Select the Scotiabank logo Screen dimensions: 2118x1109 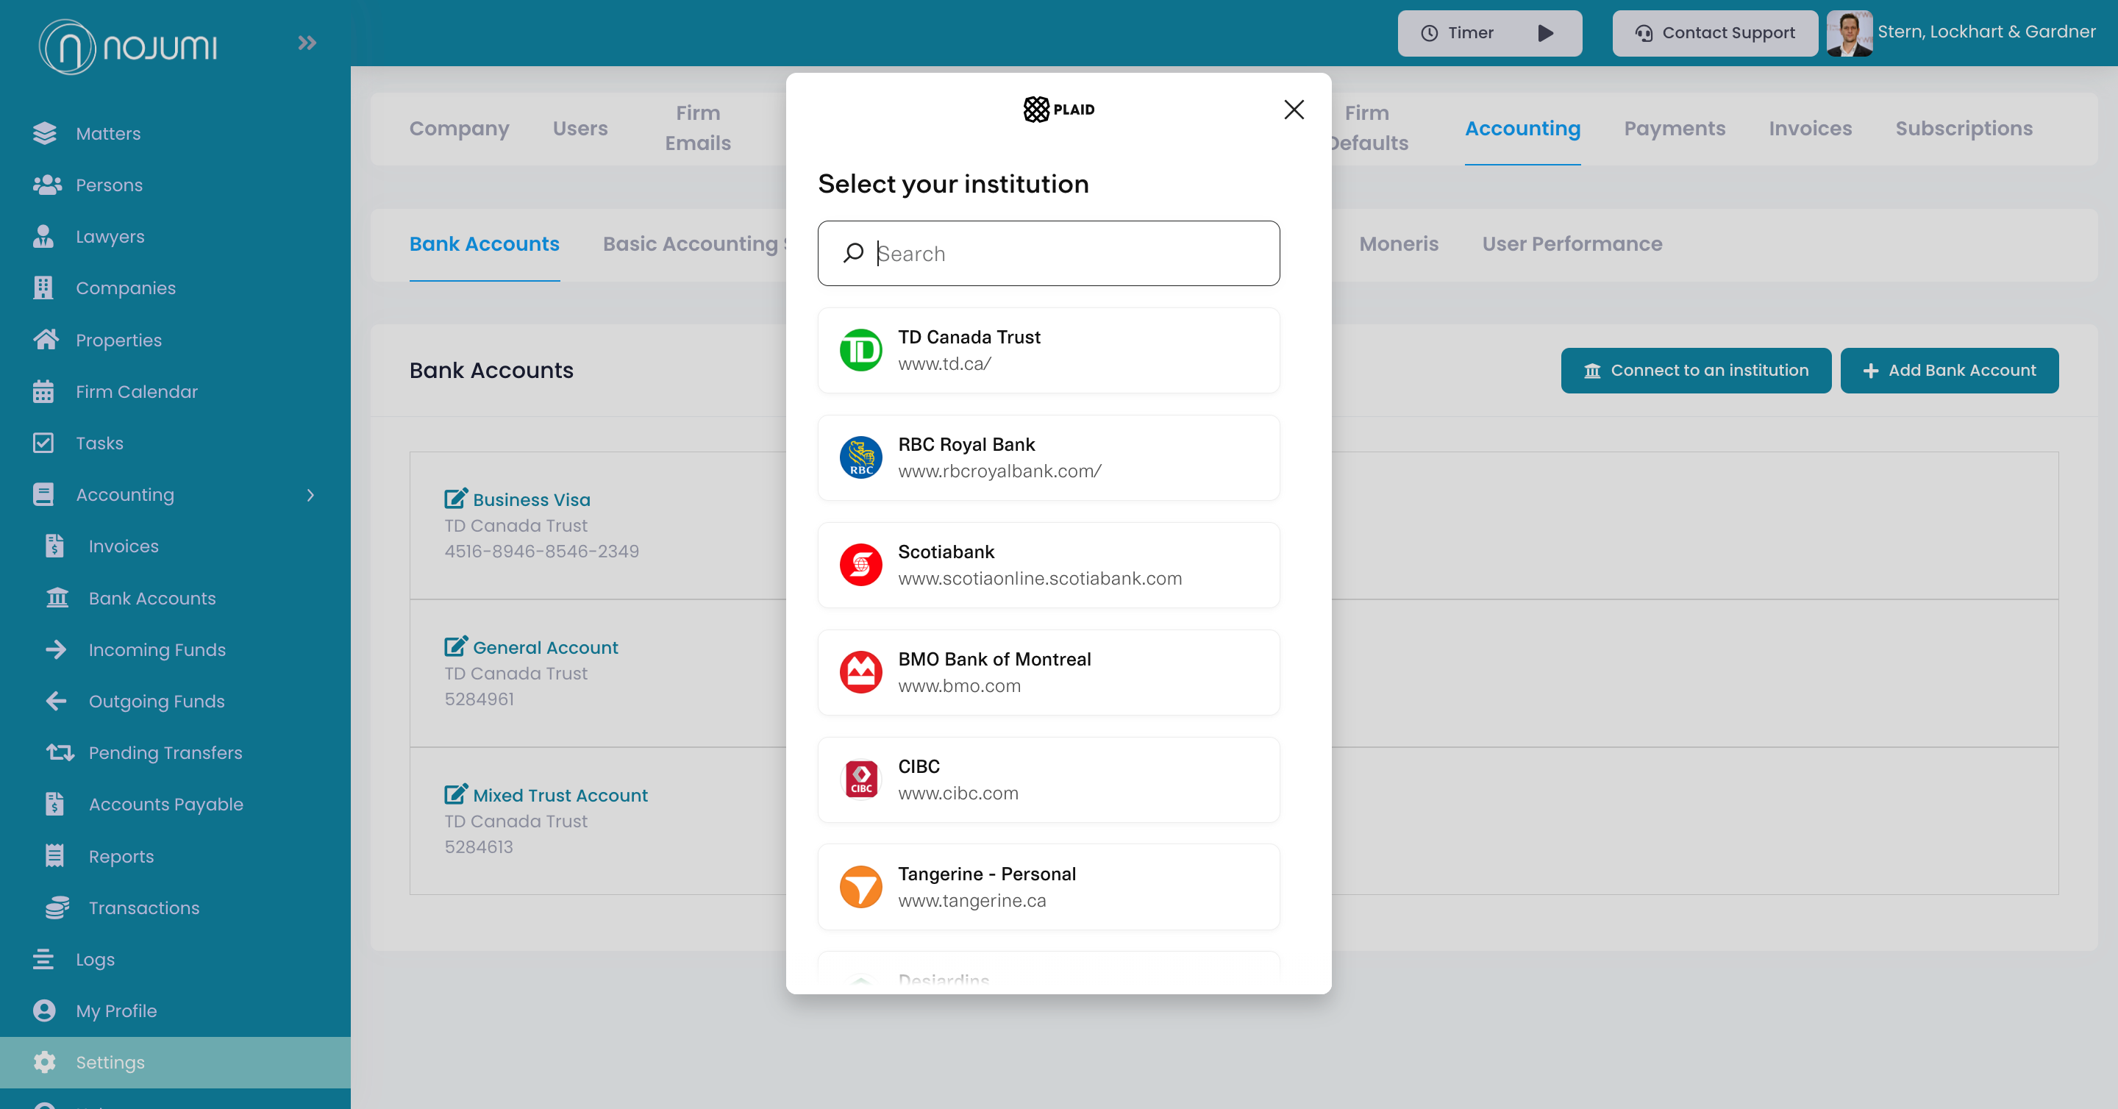click(x=861, y=565)
